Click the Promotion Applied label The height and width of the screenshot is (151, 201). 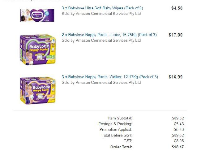pos(116,129)
